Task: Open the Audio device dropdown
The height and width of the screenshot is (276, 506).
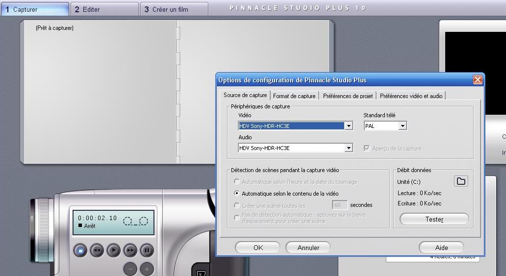Action: [x=349, y=148]
